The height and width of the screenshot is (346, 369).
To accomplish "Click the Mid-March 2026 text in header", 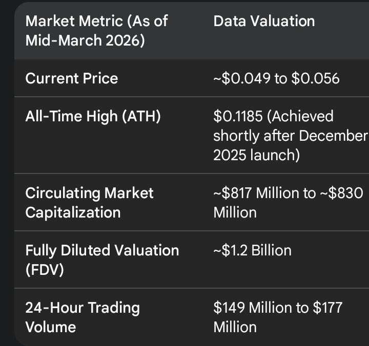I will 85,40.
